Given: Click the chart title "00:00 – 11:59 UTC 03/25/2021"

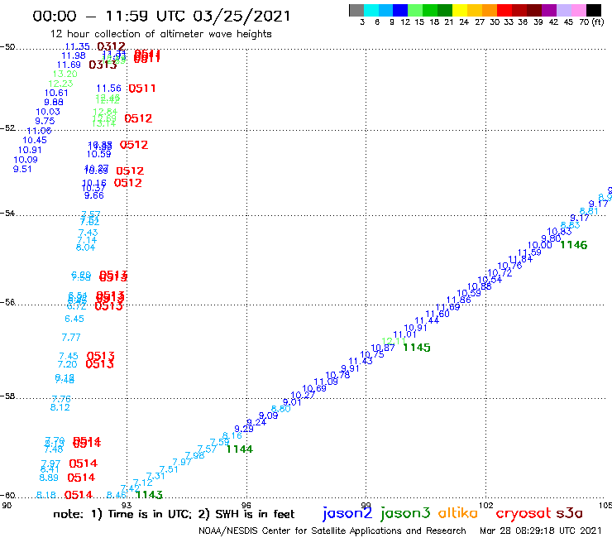Looking at the screenshot, I should point(161,16).
